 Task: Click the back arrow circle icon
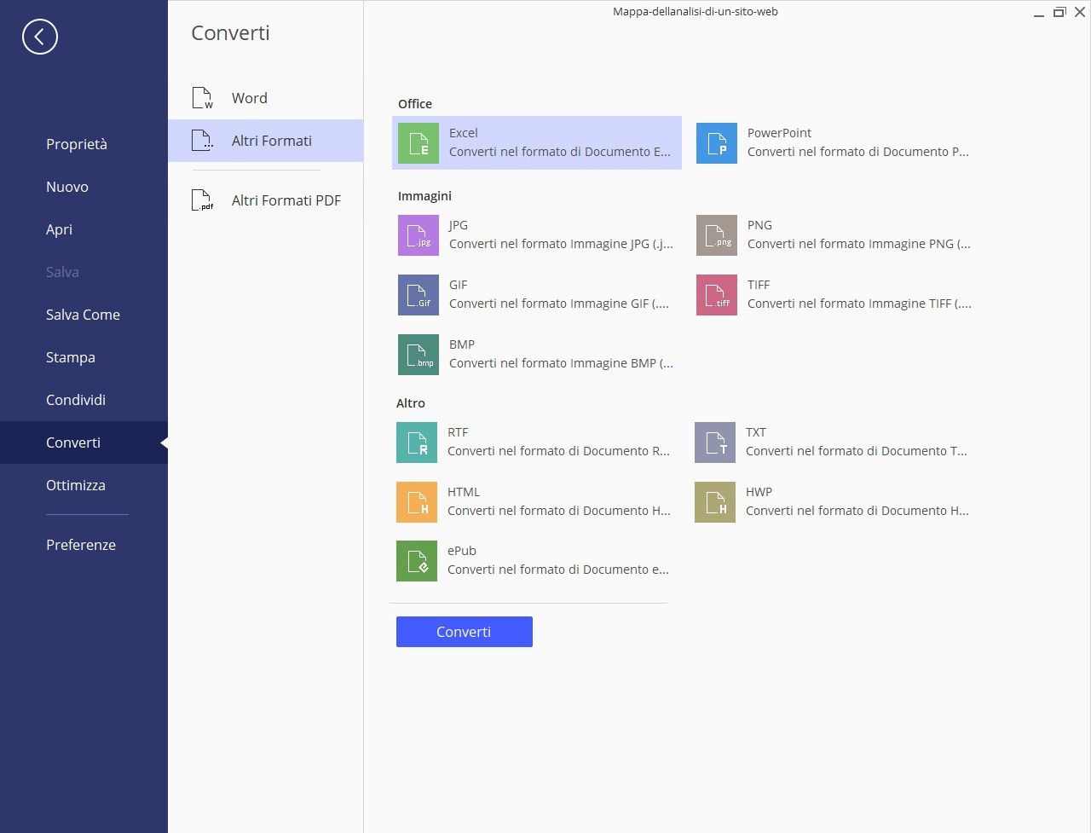40,37
